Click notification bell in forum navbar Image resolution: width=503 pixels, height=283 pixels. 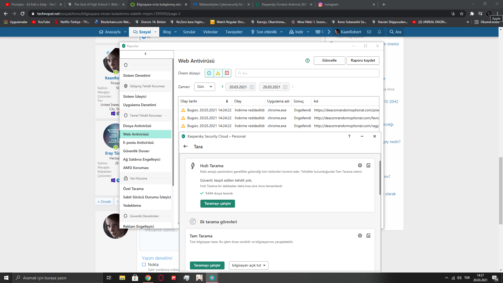point(379,32)
